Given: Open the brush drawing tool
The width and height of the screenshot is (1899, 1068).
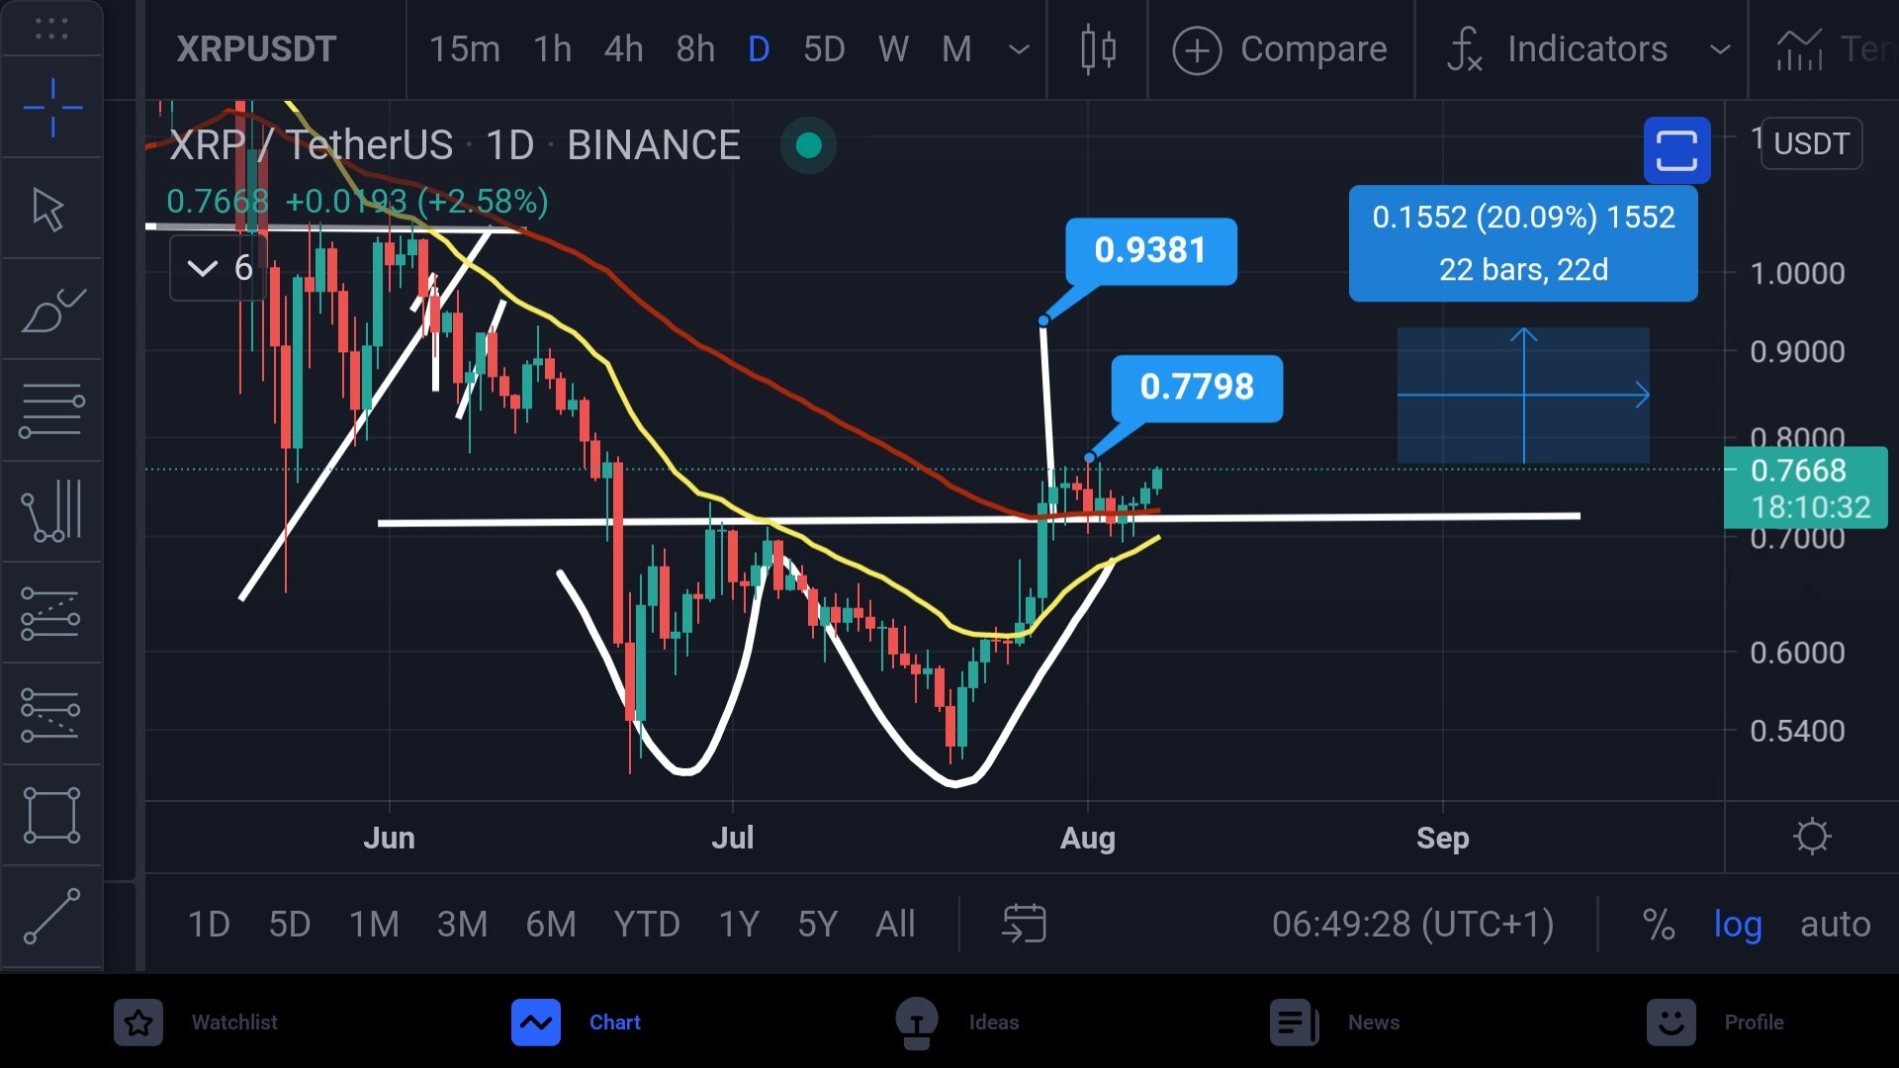Looking at the screenshot, I should [x=51, y=311].
